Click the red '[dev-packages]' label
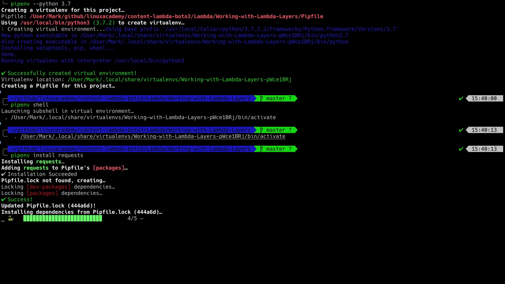The height and width of the screenshot is (284, 505). pyautogui.click(x=48, y=187)
